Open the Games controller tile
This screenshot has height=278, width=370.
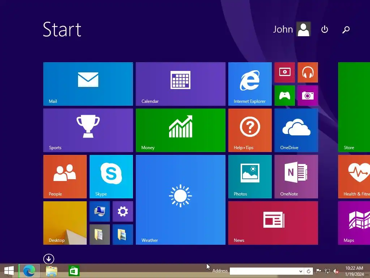285,96
